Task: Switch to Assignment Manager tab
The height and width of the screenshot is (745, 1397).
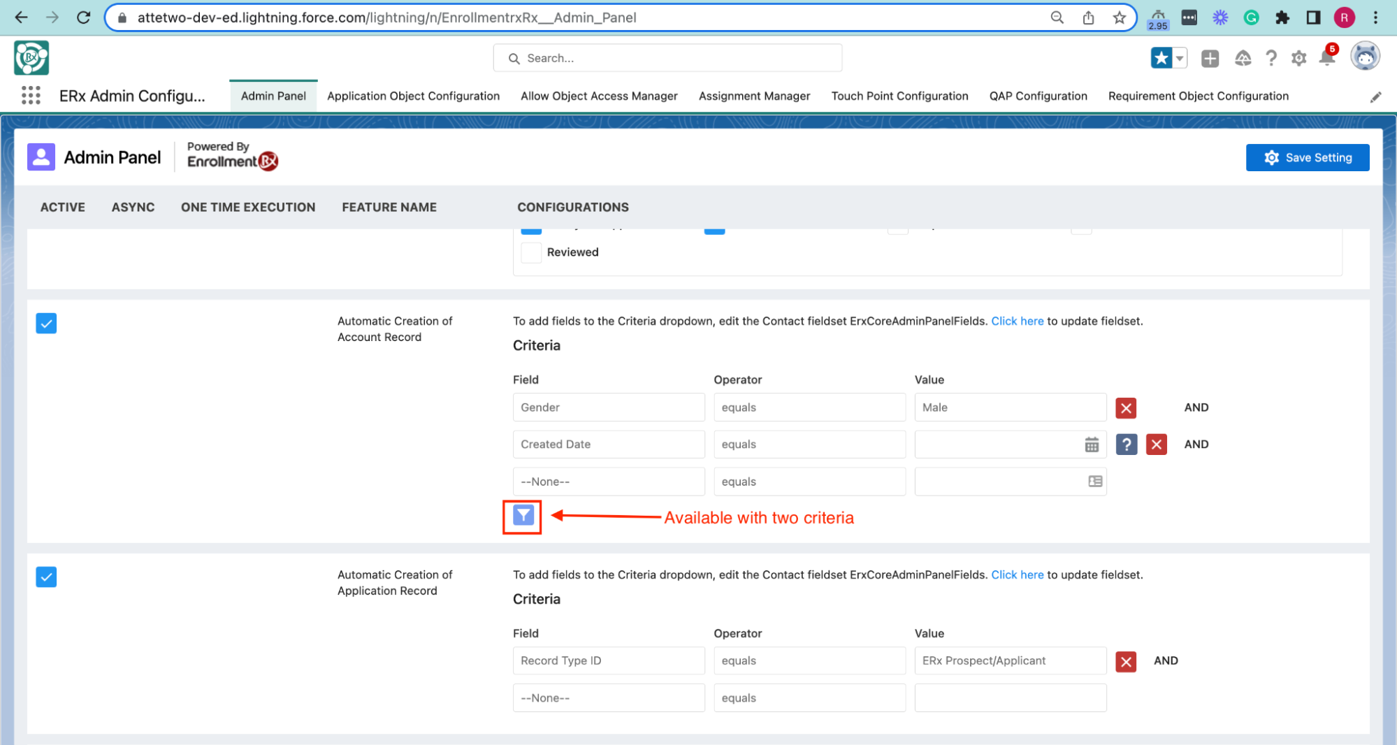Action: coord(754,96)
